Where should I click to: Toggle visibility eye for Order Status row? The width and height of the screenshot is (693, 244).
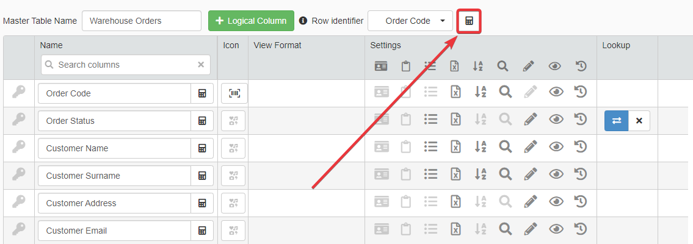click(x=556, y=120)
